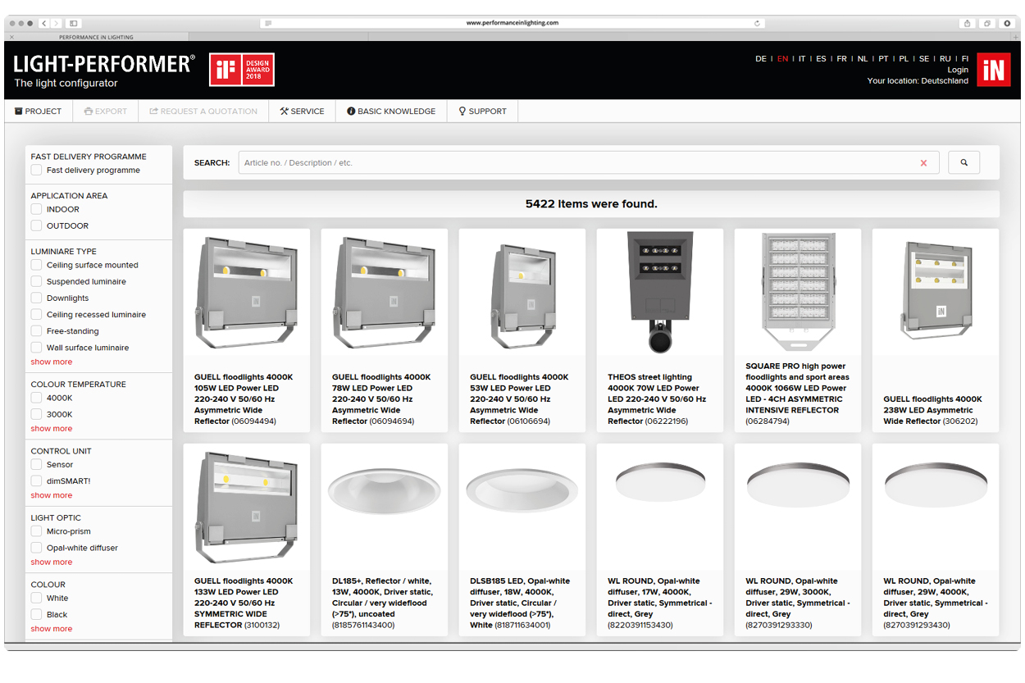The width and height of the screenshot is (1025, 683).
Task: Enable the Fast delivery programme checkbox
Action: [36, 171]
